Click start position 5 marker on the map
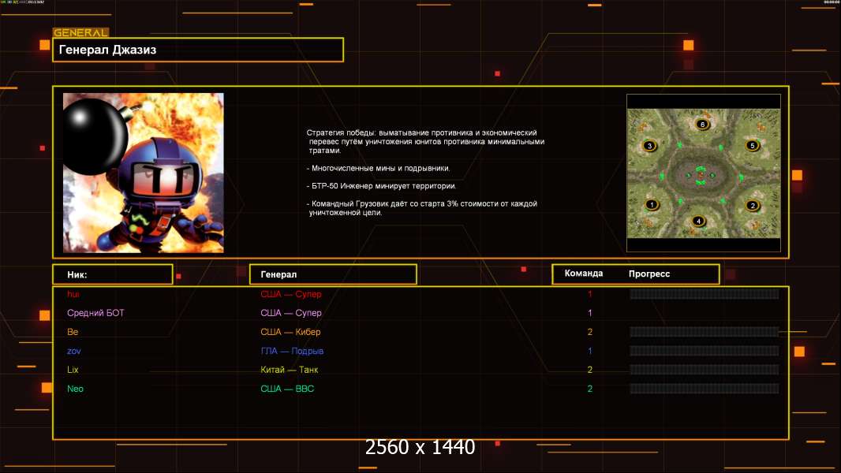Viewport: 841px width, 473px height. (753, 146)
